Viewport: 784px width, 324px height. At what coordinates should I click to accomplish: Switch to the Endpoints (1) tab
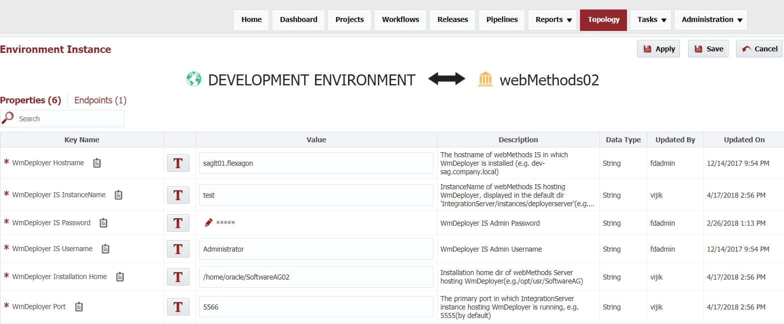tap(100, 100)
